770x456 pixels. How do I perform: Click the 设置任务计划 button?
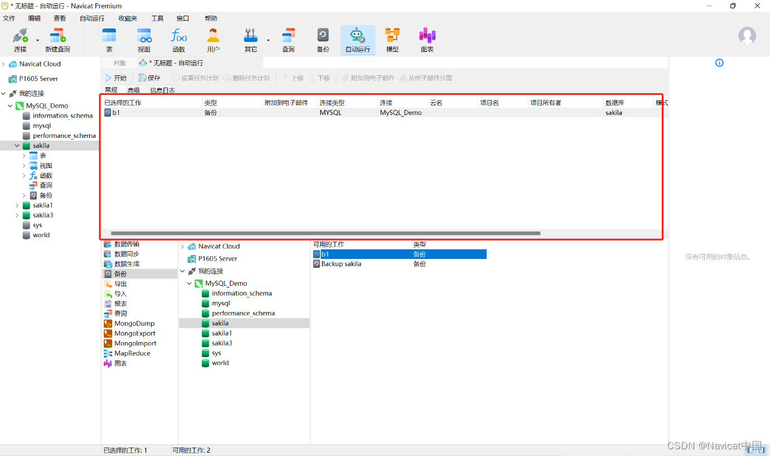click(195, 78)
